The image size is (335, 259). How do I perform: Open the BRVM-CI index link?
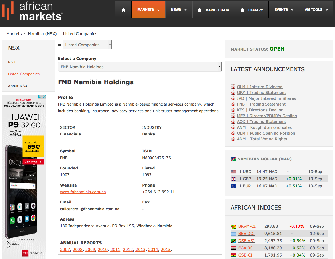[x=247, y=226]
